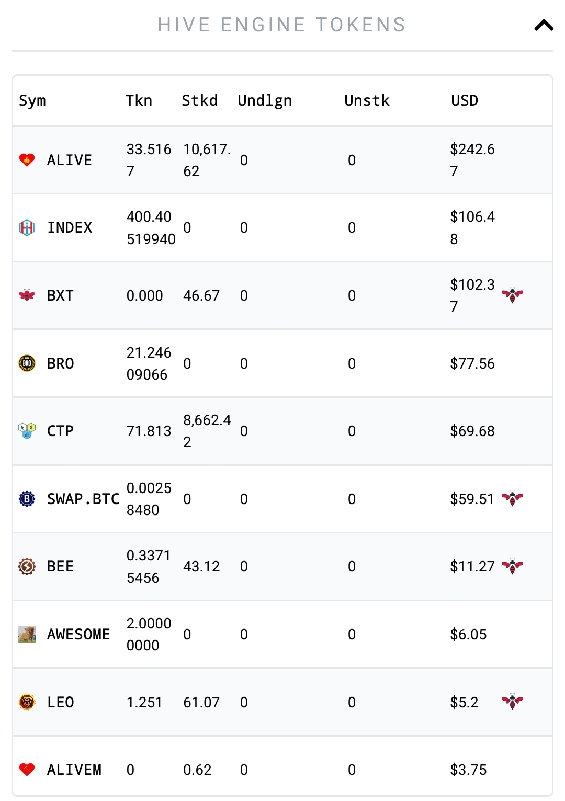The image size is (565, 801).
Task: Click the Sym column header
Action: (x=32, y=101)
